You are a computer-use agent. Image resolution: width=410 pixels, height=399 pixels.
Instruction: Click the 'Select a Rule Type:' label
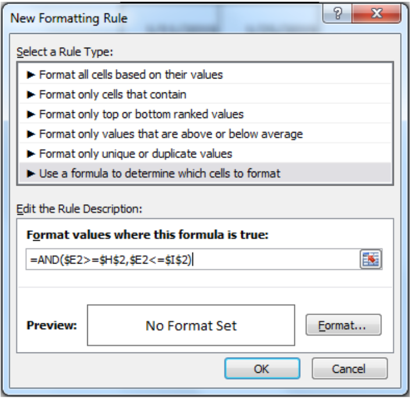(65, 52)
